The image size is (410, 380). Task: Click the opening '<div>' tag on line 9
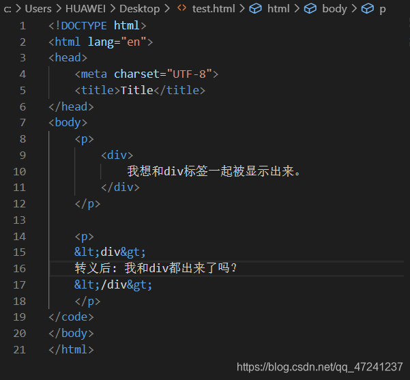pos(117,156)
